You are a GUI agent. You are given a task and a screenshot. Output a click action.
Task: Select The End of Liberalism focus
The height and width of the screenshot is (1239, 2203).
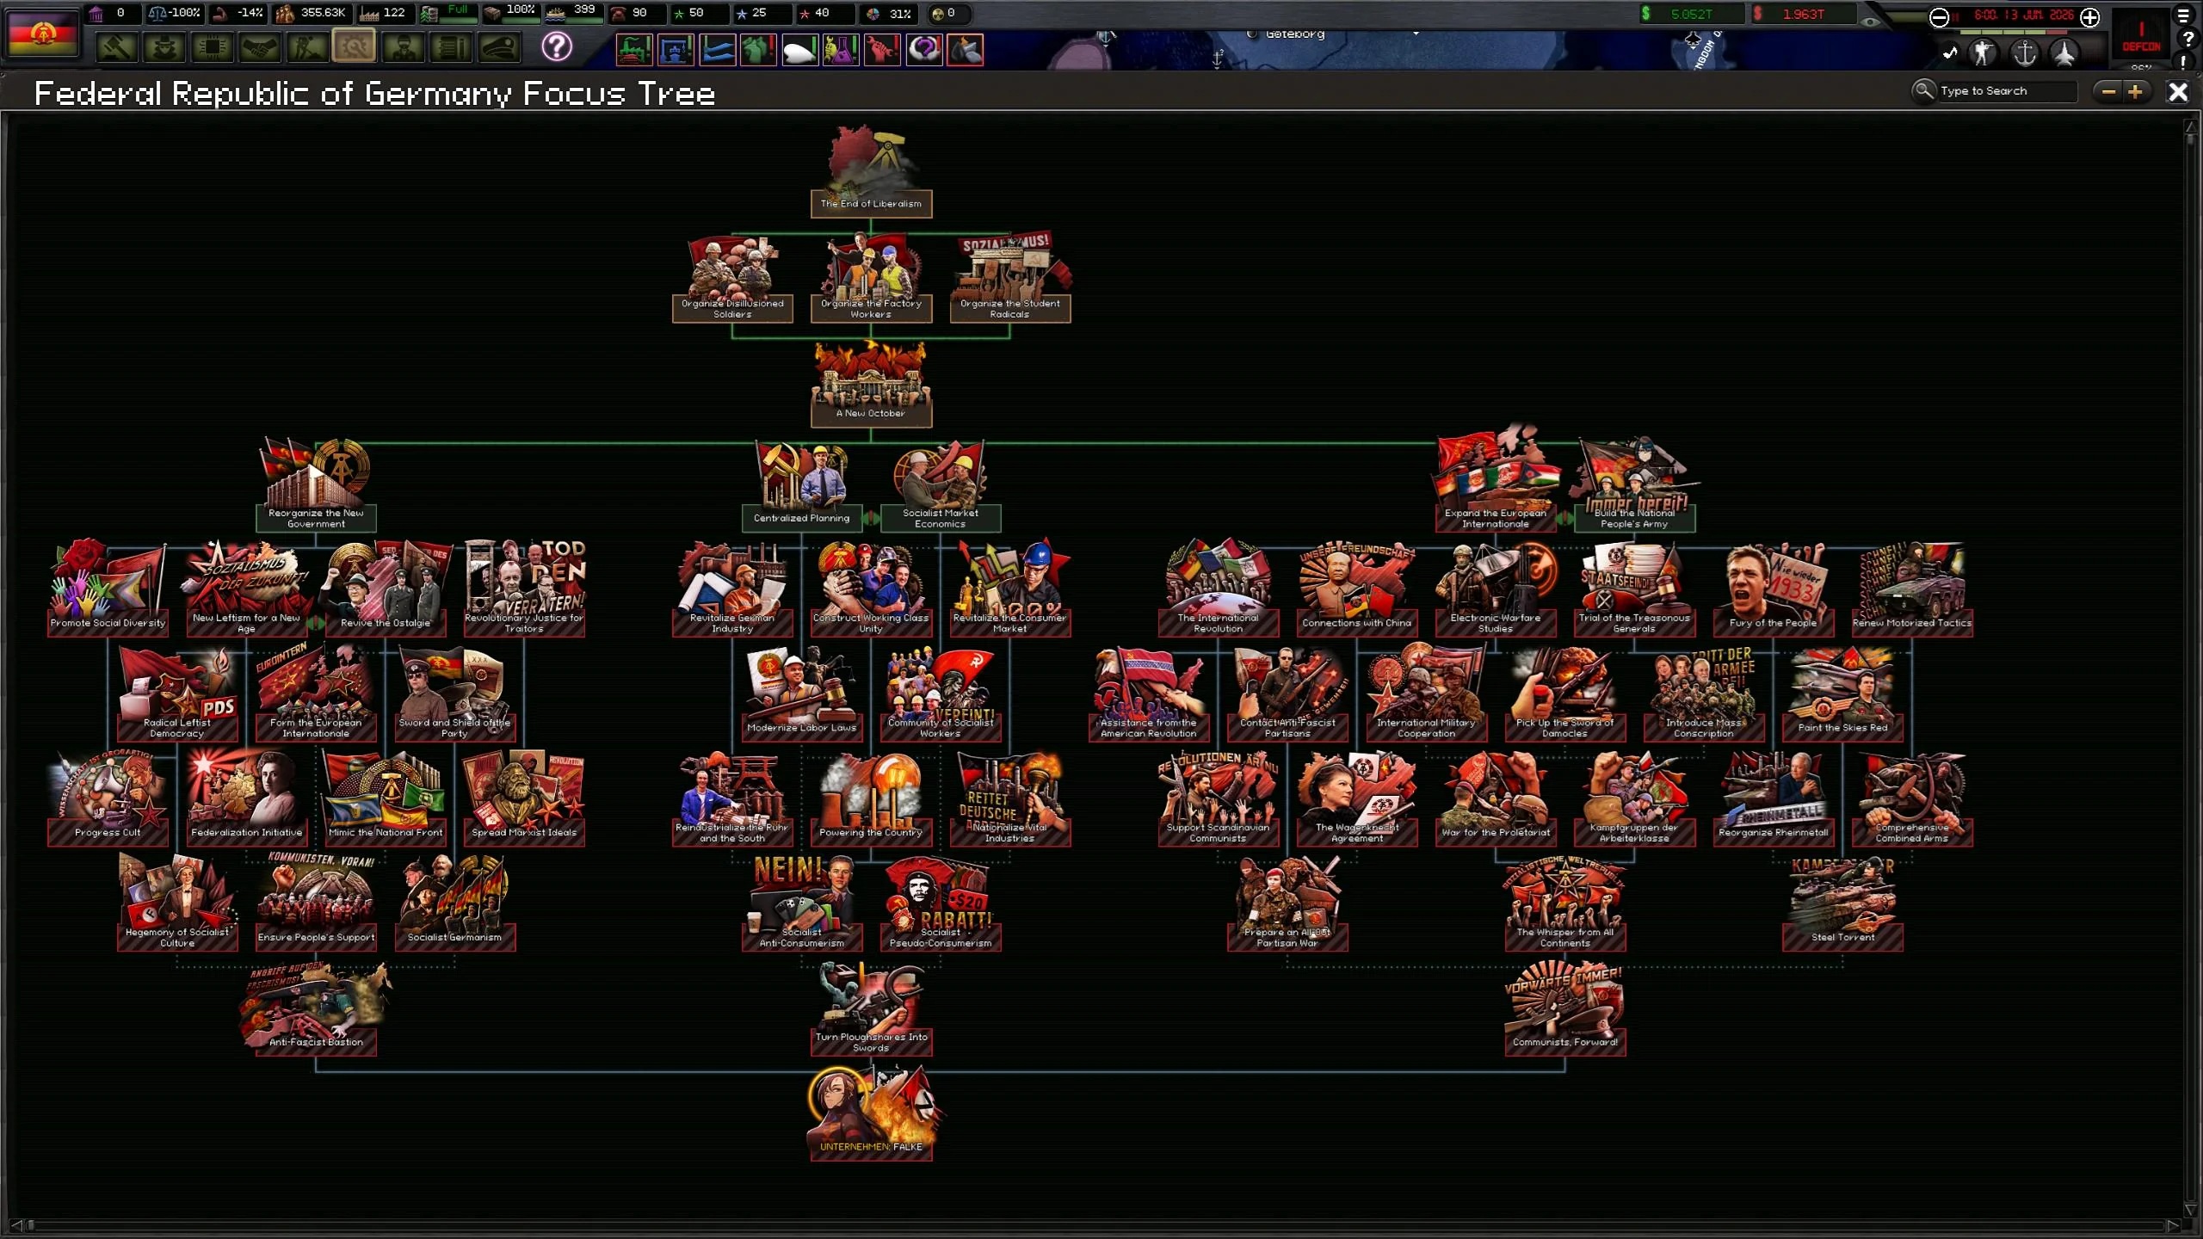(871, 172)
